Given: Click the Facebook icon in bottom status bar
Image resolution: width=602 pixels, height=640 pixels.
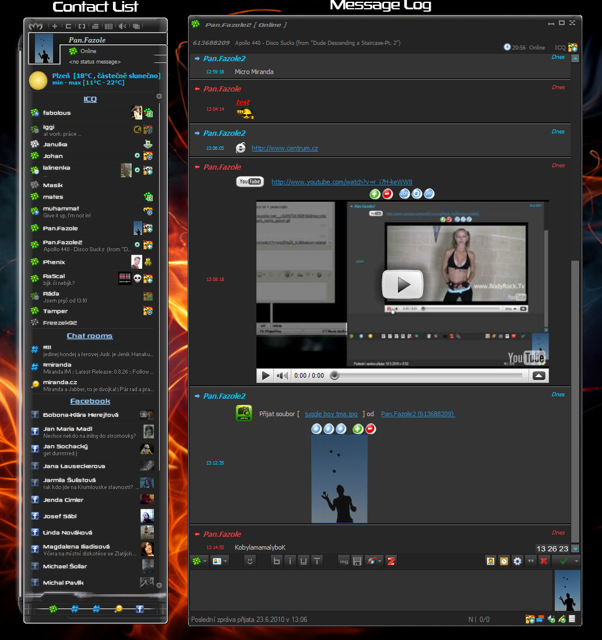Looking at the screenshot, I should pos(140,609).
